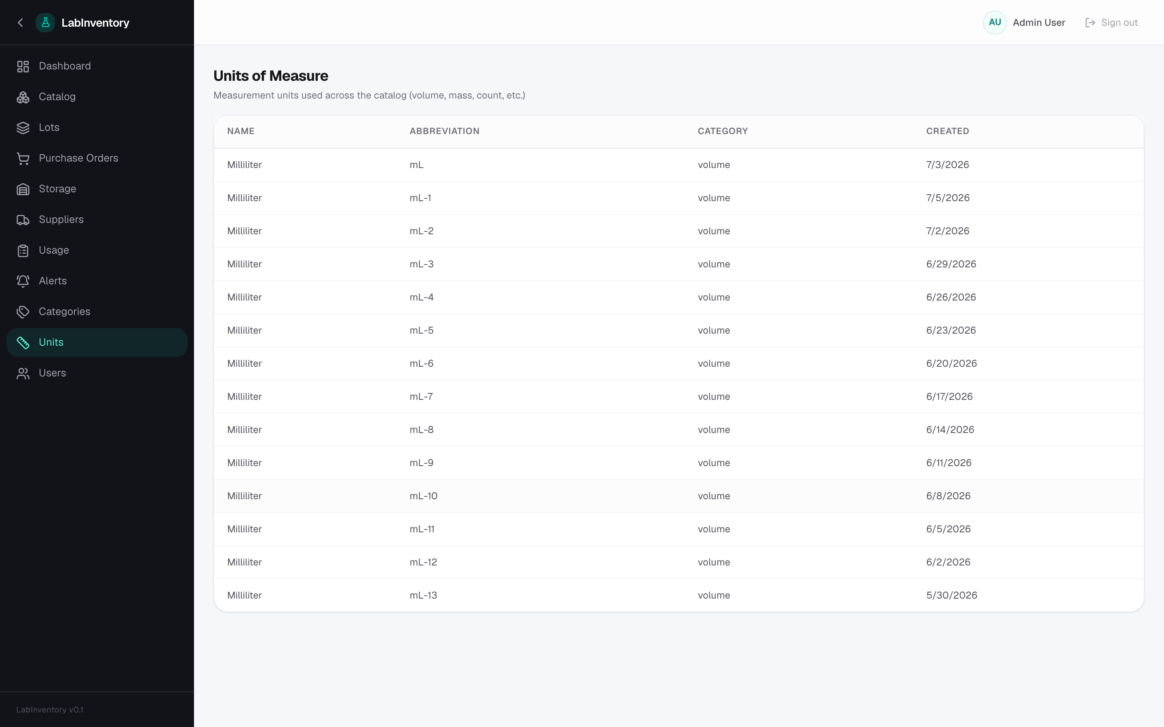
Task: Click the Dashboard grid icon
Action: click(23, 66)
